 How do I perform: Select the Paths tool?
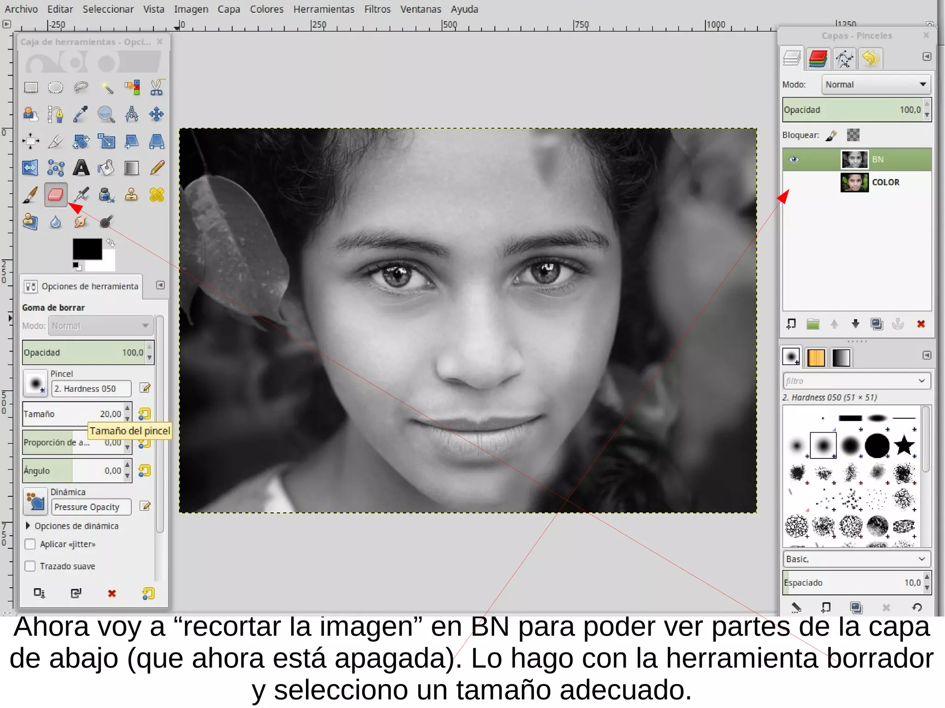click(x=56, y=114)
